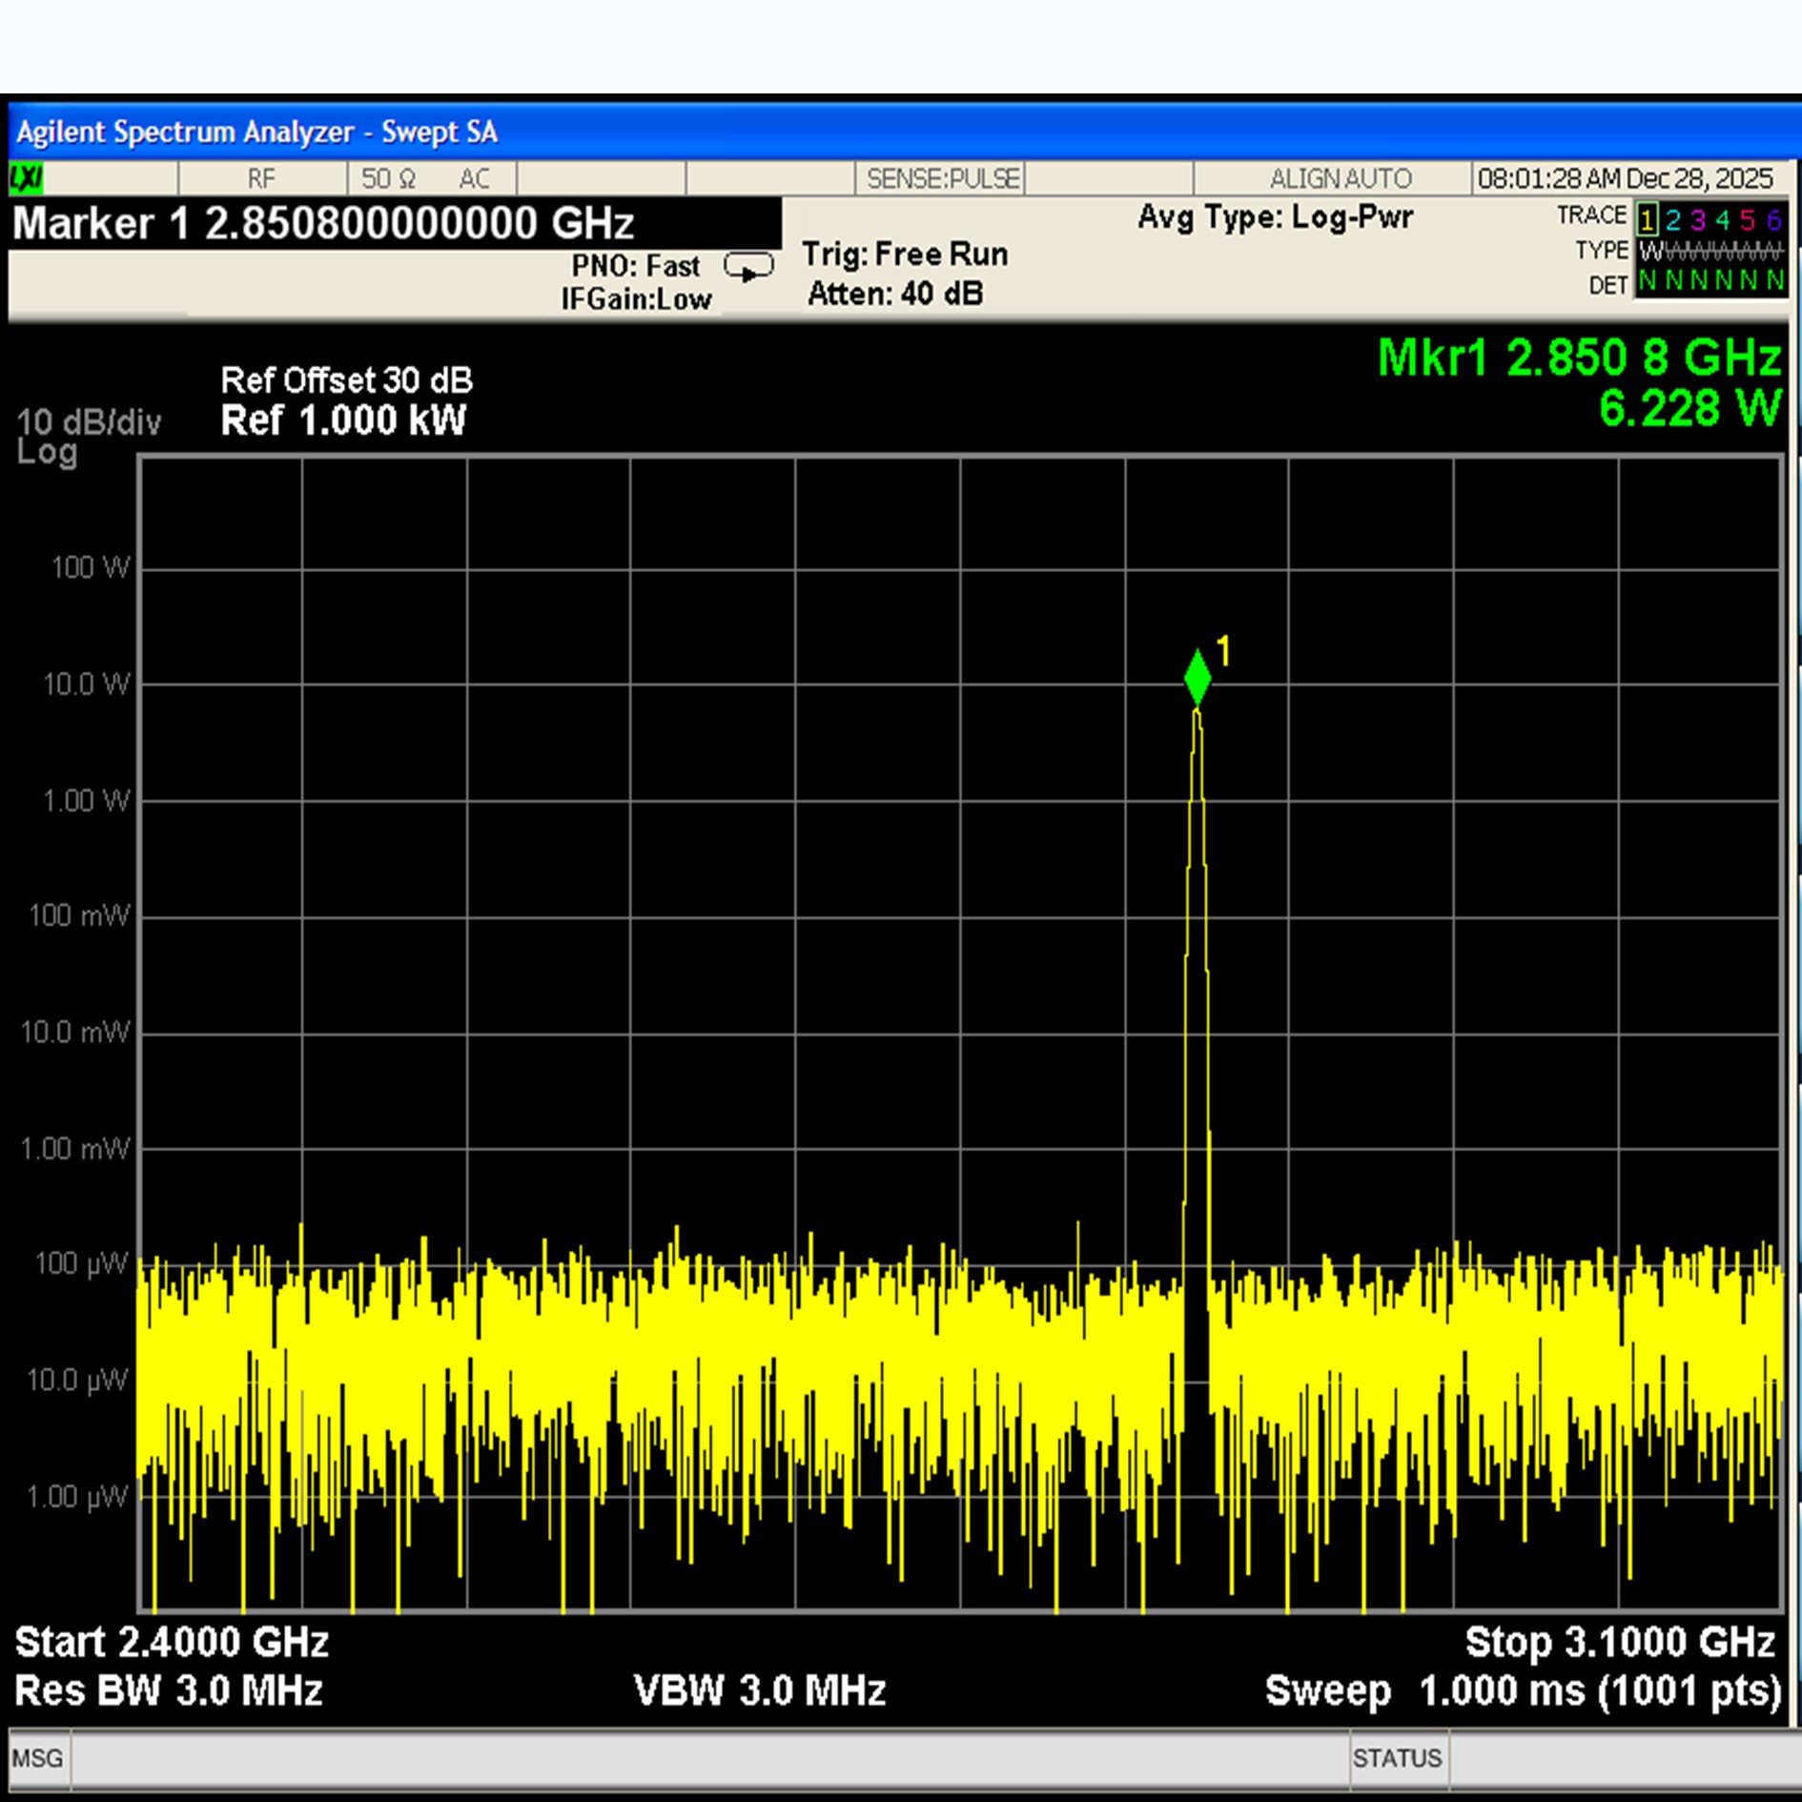Select trace number 3 indicator
The image size is (1802, 1802).
click(x=1698, y=220)
